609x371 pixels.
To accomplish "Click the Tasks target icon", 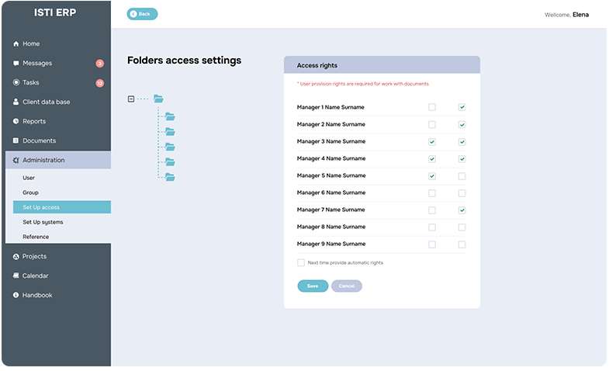I will (x=16, y=82).
